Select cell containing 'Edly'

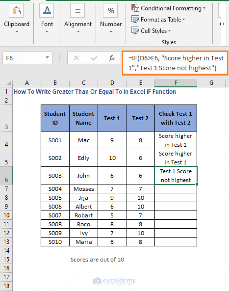(83, 158)
